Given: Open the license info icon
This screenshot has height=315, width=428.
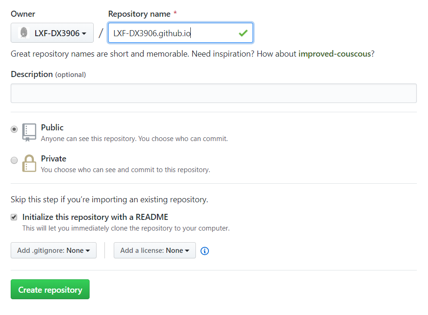Looking at the screenshot, I should (205, 251).
